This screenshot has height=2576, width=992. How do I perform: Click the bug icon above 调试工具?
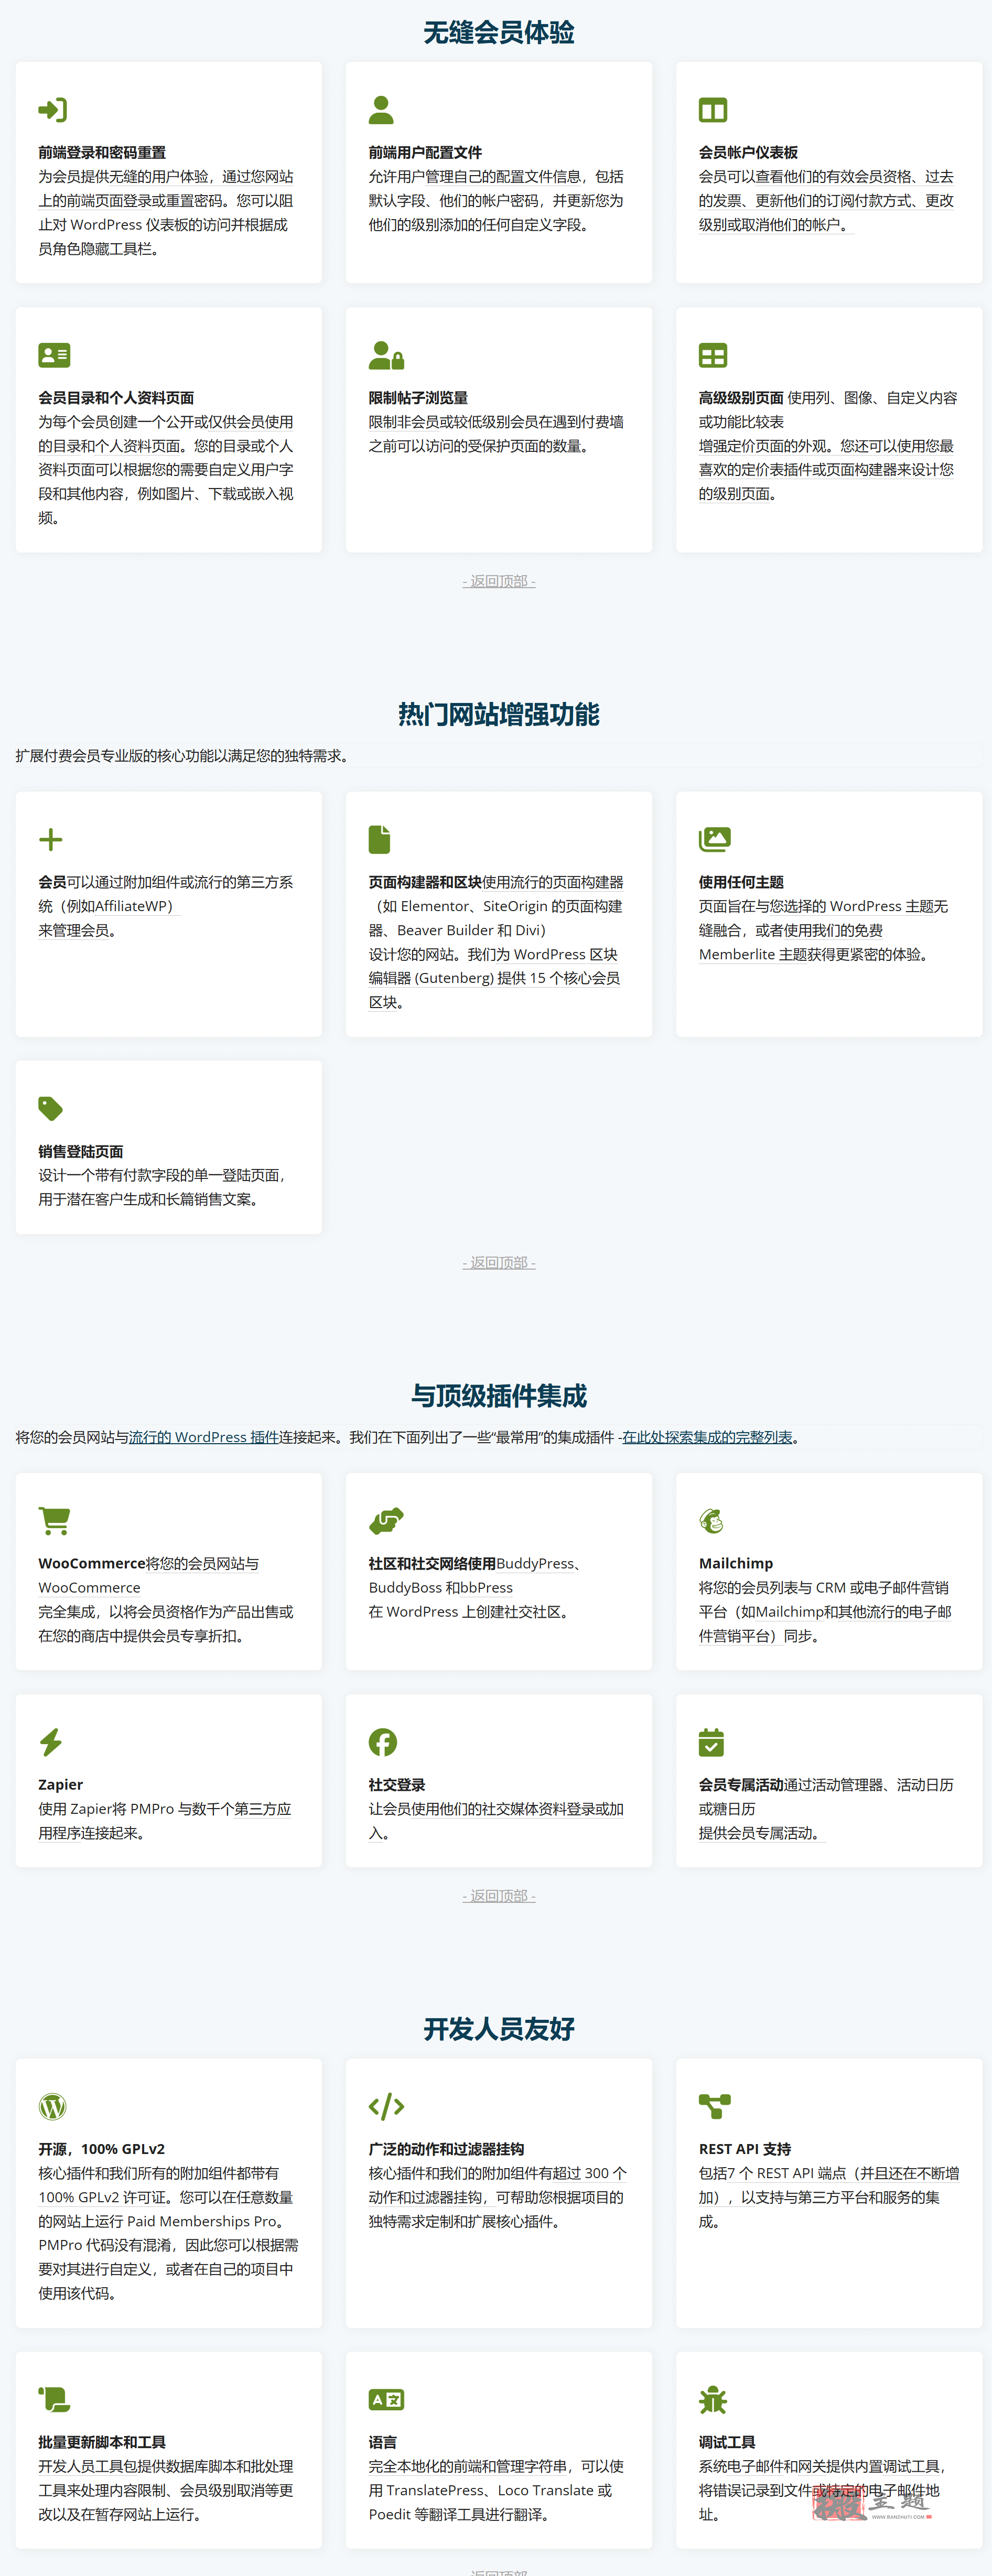[713, 2399]
